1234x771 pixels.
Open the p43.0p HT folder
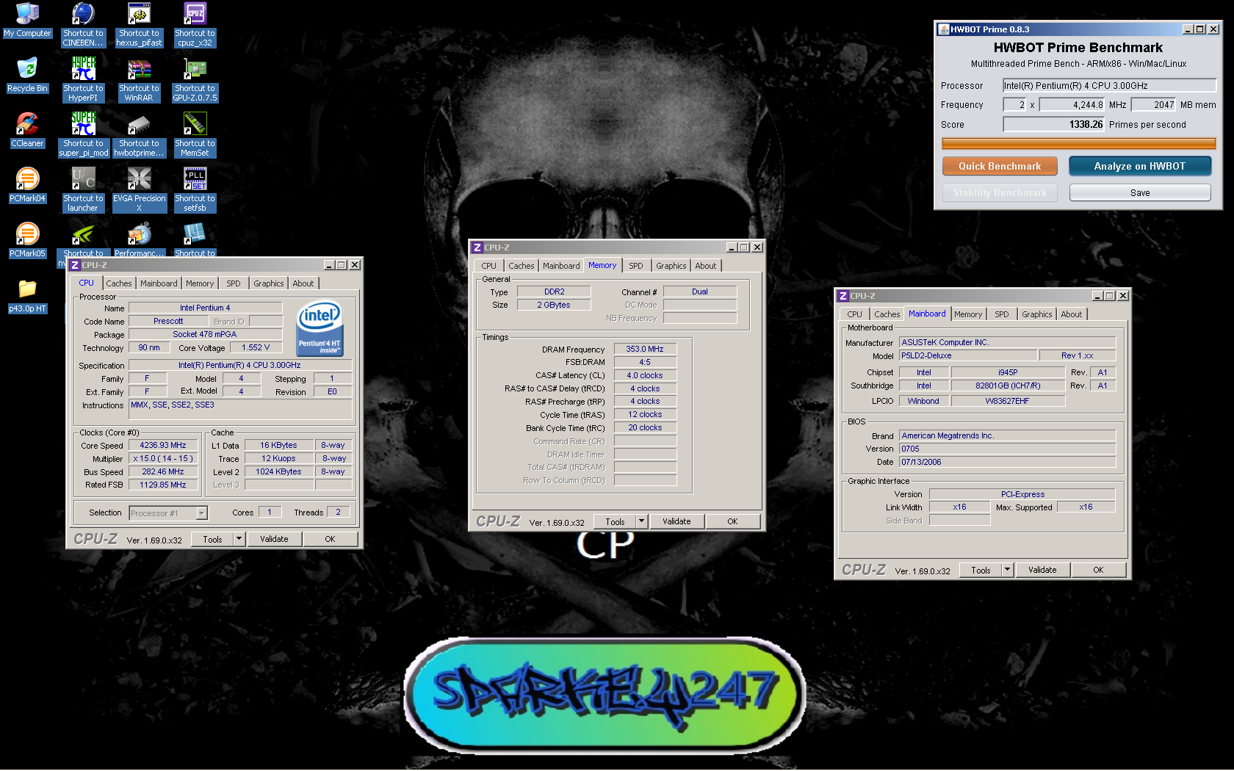[x=27, y=295]
